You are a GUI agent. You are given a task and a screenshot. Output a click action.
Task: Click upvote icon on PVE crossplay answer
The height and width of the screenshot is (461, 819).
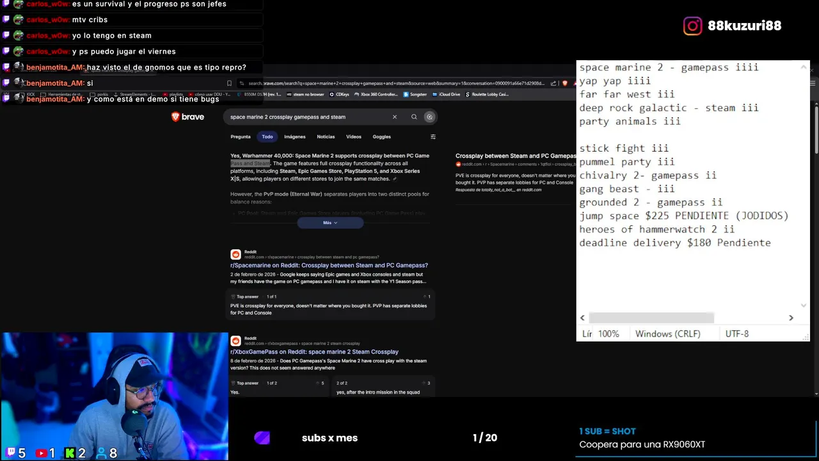426,296
